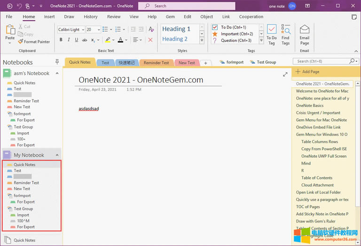Pin the Notebooks pane
This screenshot has height=246, width=361.
(x=57, y=62)
